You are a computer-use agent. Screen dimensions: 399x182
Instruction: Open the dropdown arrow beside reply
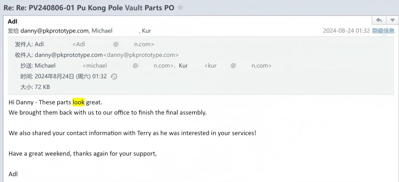point(392,20)
